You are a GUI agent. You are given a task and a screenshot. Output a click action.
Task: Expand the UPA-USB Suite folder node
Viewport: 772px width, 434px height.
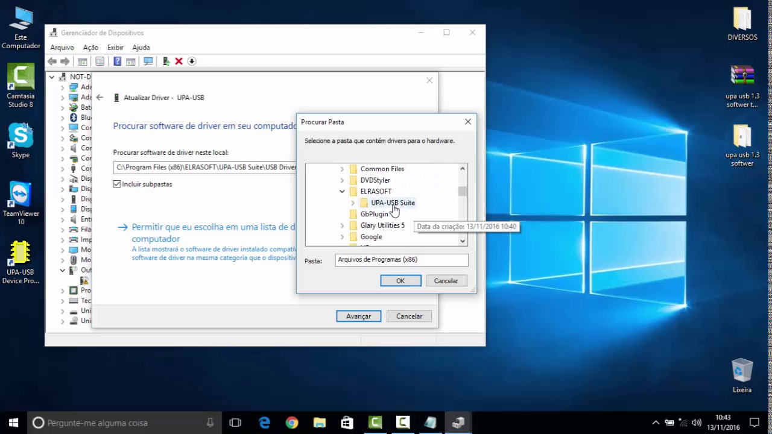(x=353, y=203)
